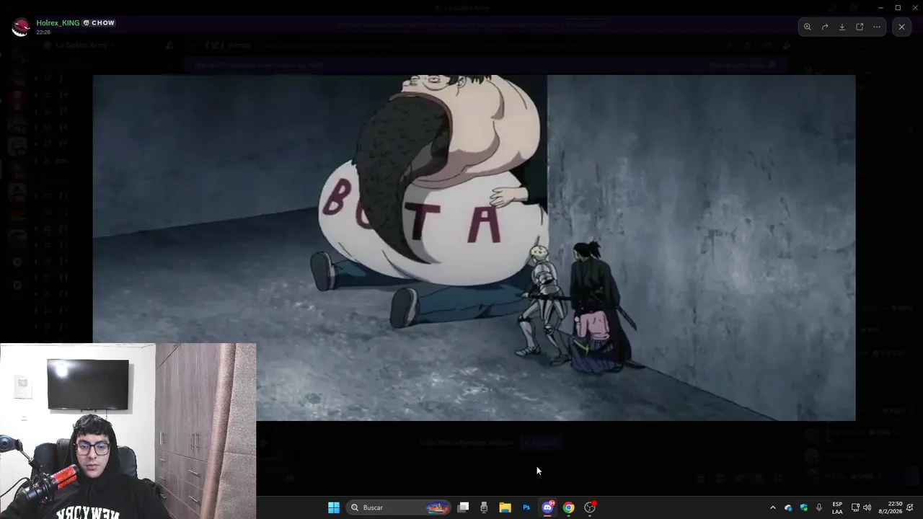Open the volume control tray icon
Image resolution: width=923 pixels, height=519 pixels.
click(867, 507)
